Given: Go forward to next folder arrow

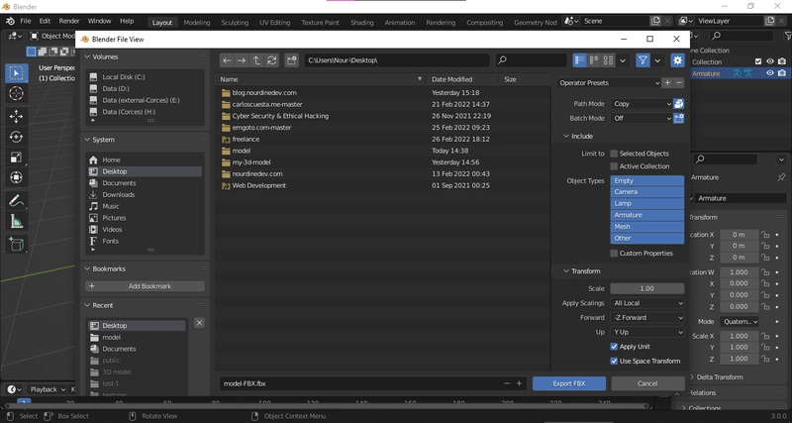Looking at the screenshot, I should pyautogui.click(x=242, y=60).
